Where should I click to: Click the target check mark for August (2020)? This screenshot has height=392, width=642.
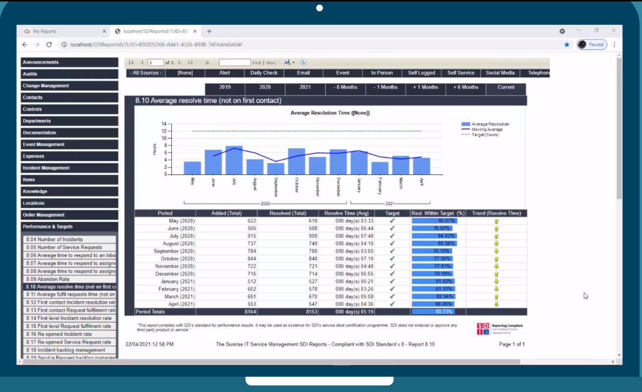392,243
